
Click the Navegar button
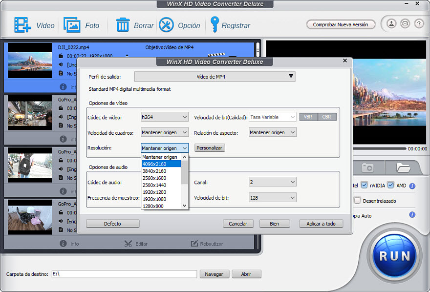214,274
